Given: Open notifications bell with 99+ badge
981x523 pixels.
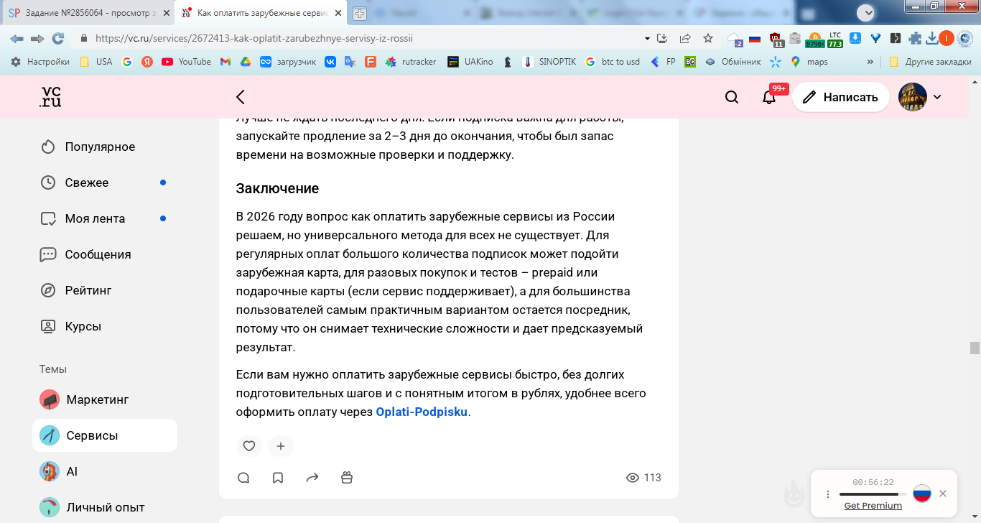Looking at the screenshot, I should (x=769, y=97).
